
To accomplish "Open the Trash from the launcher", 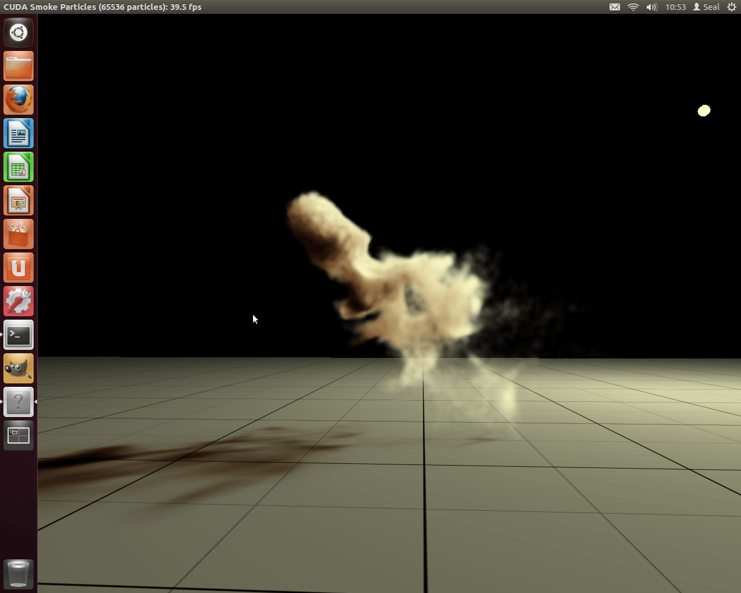I will (18, 574).
